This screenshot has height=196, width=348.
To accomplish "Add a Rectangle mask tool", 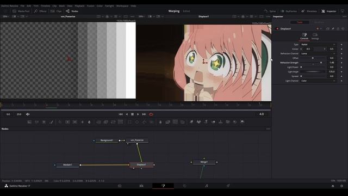I will point(129,122).
